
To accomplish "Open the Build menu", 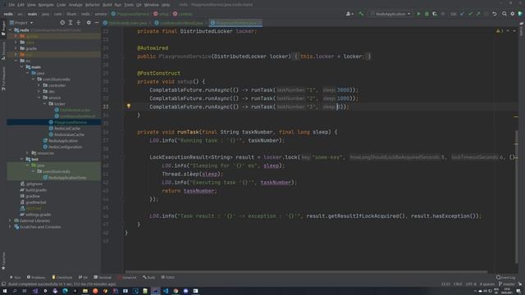I will (107, 5).
